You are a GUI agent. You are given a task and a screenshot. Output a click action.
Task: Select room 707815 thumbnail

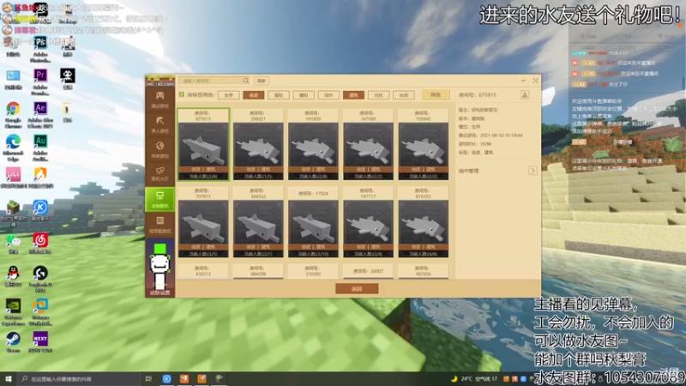click(203, 222)
